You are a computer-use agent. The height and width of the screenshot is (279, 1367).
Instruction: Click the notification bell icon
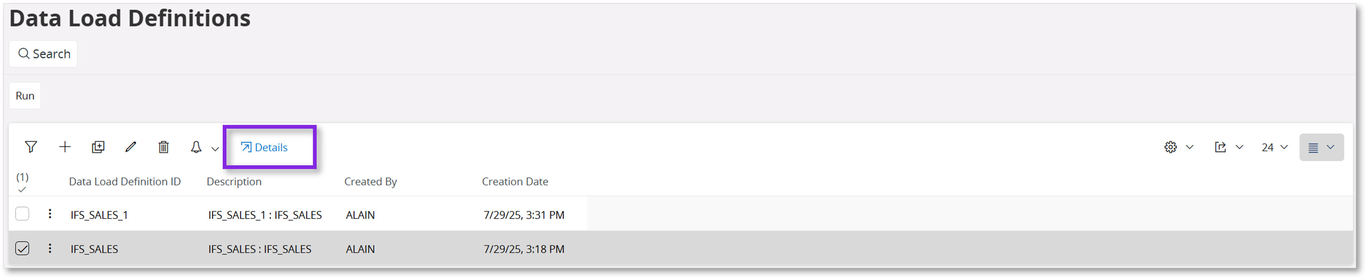pos(196,147)
